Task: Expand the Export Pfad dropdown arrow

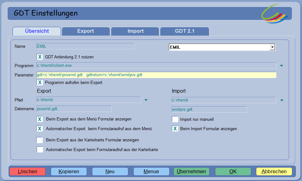Action: point(146,100)
